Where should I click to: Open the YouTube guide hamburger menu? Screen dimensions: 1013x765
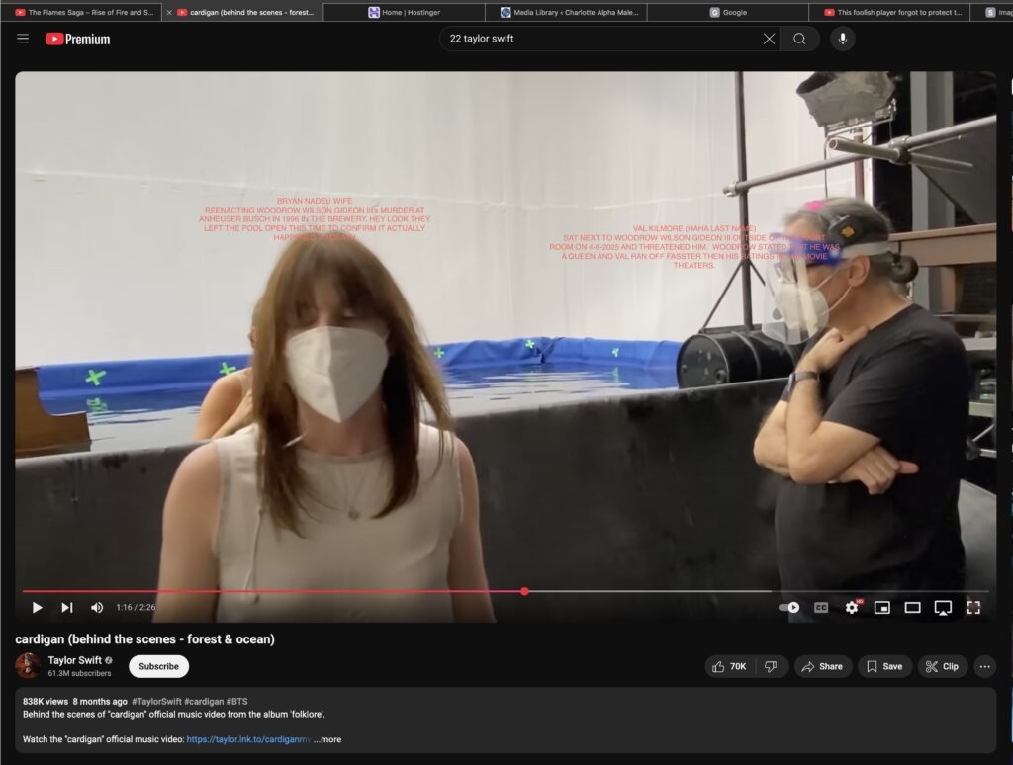[23, 39]
